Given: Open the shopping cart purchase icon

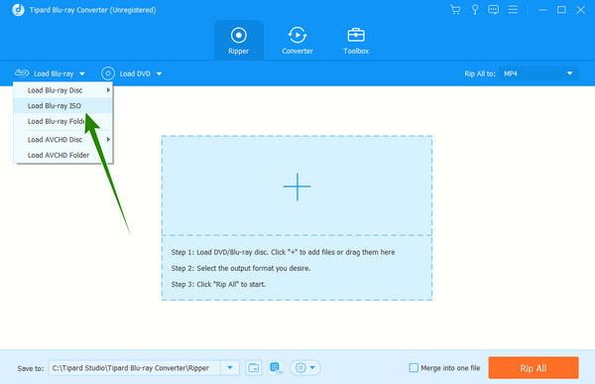Looking at the screenshot, I should pyautogui.click(x=455, y=10).
